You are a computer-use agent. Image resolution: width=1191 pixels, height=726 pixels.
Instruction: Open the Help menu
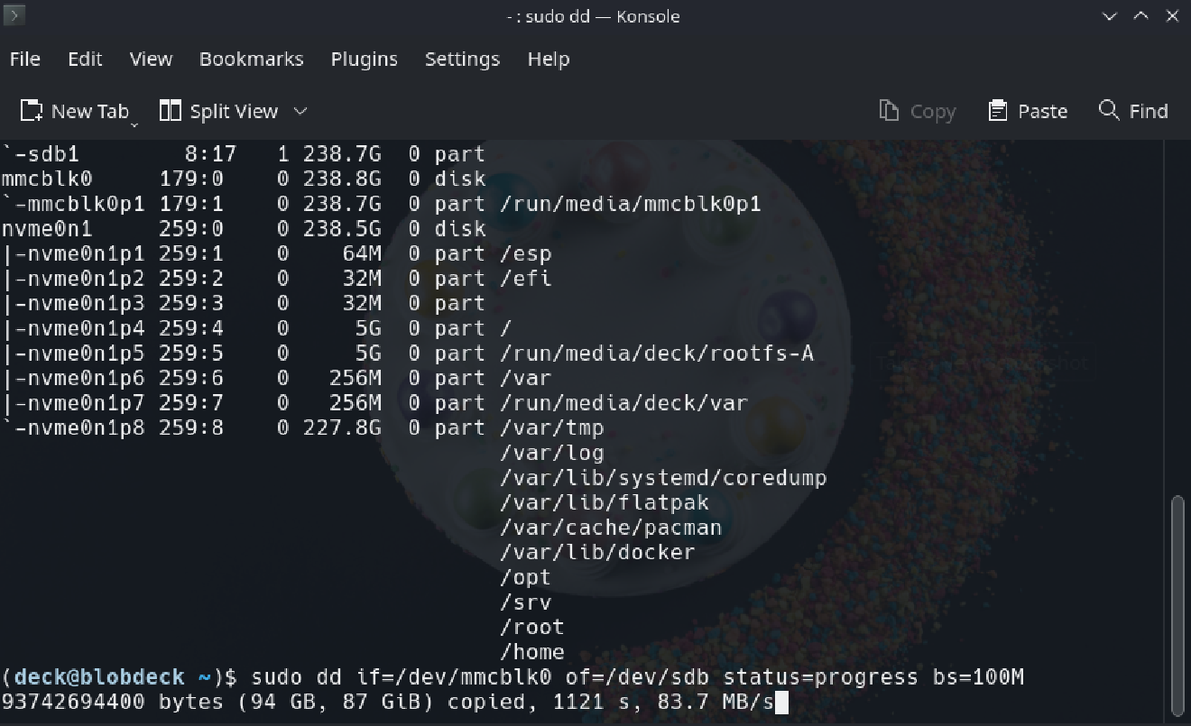tap(548, 59)
